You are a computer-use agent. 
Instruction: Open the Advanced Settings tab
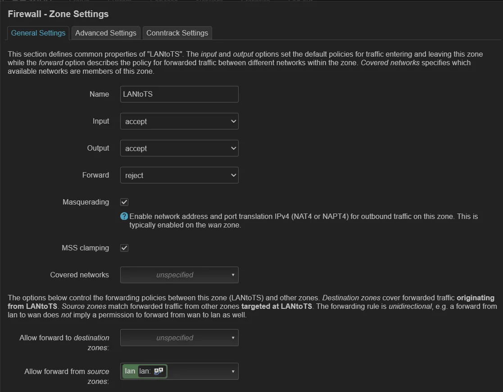106,33
